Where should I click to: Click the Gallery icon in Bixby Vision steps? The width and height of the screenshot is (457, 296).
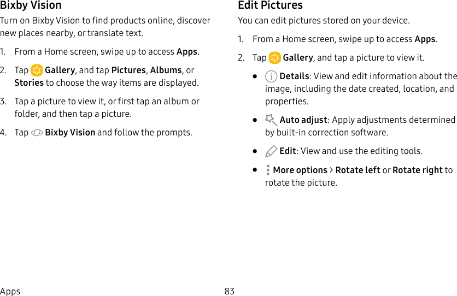(x=37, y=70)
